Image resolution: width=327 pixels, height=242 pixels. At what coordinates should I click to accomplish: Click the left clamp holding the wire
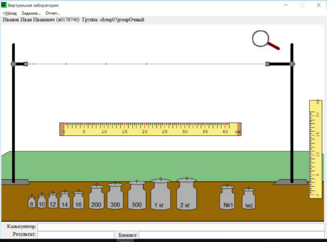coord(26,64)
